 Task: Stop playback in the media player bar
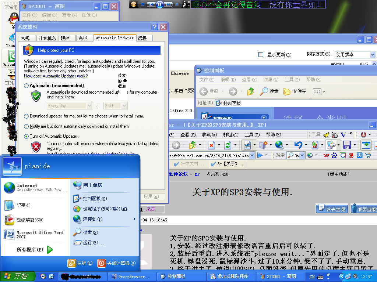(142, 4)
